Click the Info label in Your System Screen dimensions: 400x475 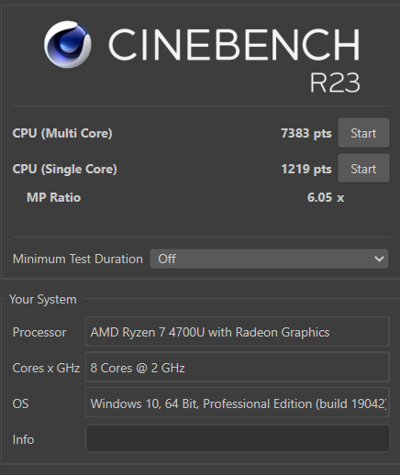pyautogui.click(x=23, y=439)
